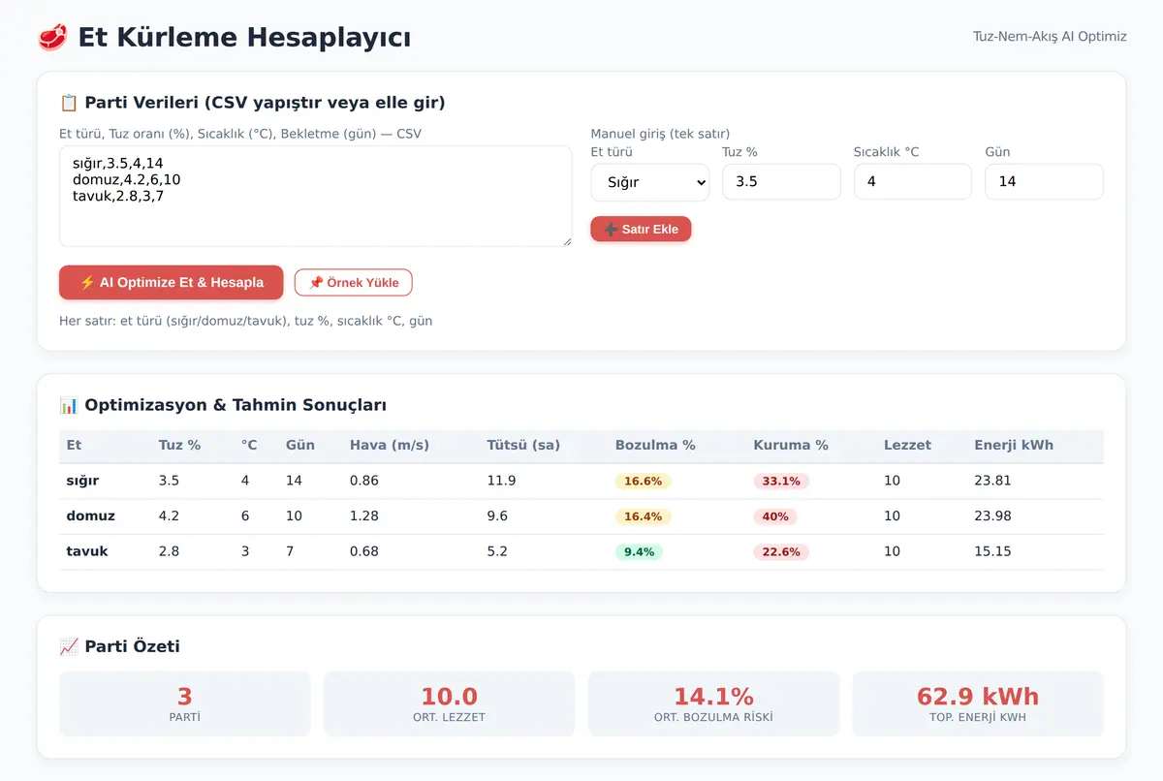This screenshot has height=781, width=1163.
Task: Click the meat emoji logo icon
Action: tap(52, 38)
